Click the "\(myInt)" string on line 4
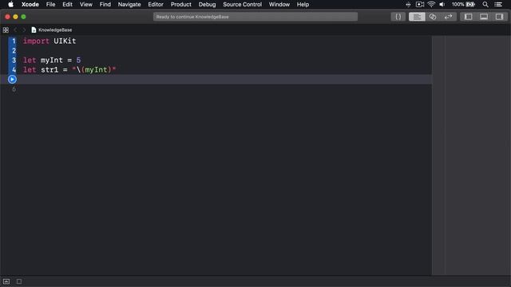511x287 pixels. 94,69
